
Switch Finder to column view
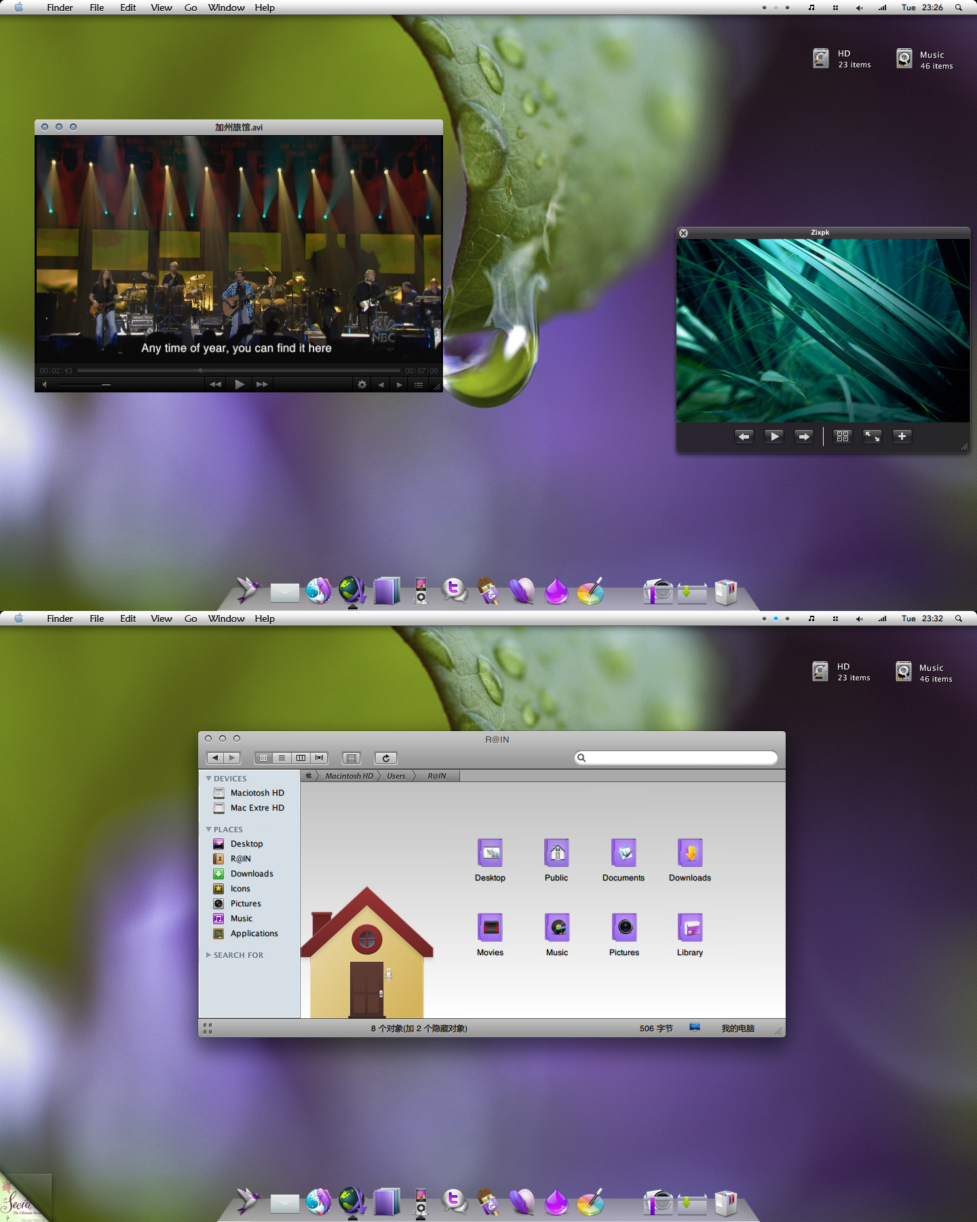point(301,758)
